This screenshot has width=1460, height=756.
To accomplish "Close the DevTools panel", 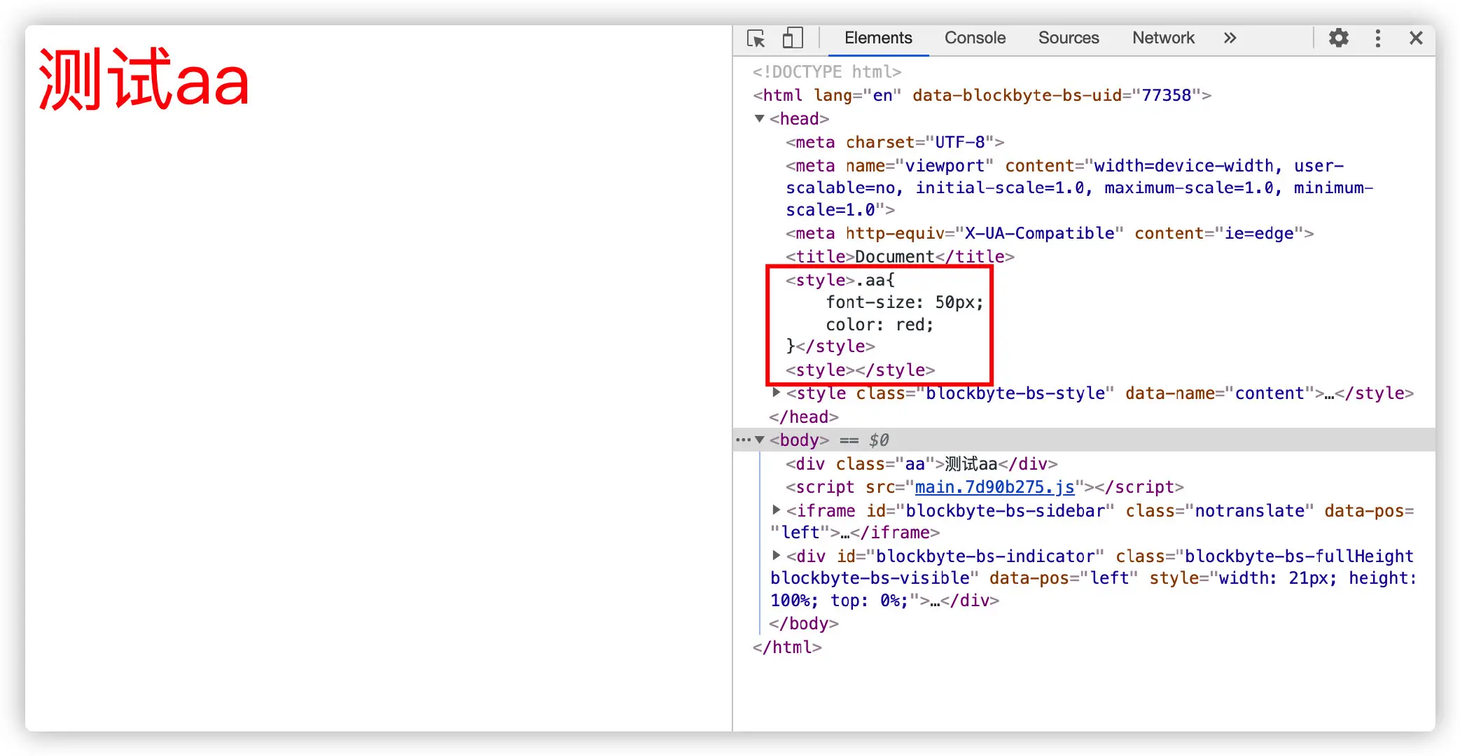I will click(x=1415, y=38).
